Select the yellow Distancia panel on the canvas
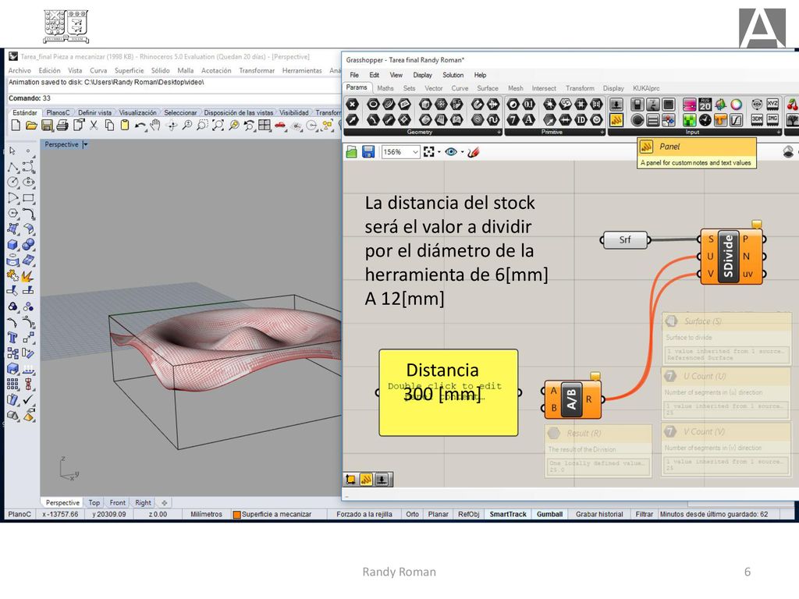Image resolution: width=799 pixels, height=599 pixels. point(448,392)
